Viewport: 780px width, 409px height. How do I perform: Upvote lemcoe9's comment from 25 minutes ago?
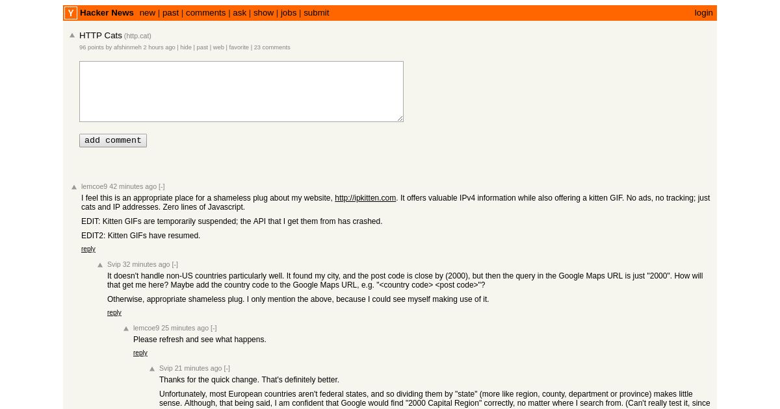click(126, 329)
